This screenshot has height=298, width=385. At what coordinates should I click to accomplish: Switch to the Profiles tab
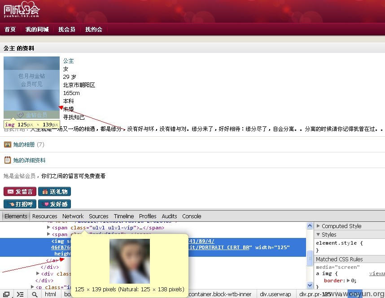pyautogui.click(x=148, y=216)
